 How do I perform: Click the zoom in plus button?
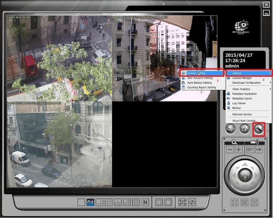[238, 150]
